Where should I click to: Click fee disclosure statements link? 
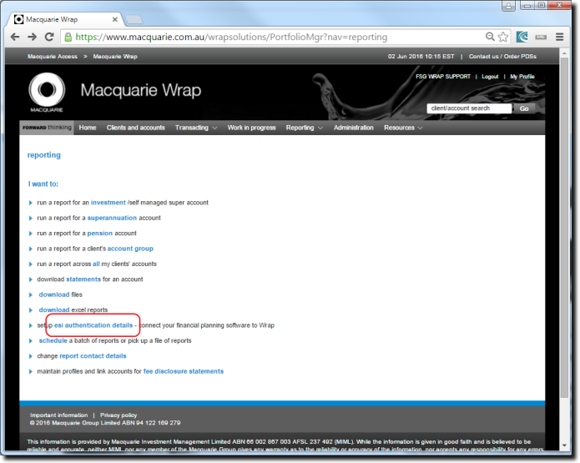(184, 371)
